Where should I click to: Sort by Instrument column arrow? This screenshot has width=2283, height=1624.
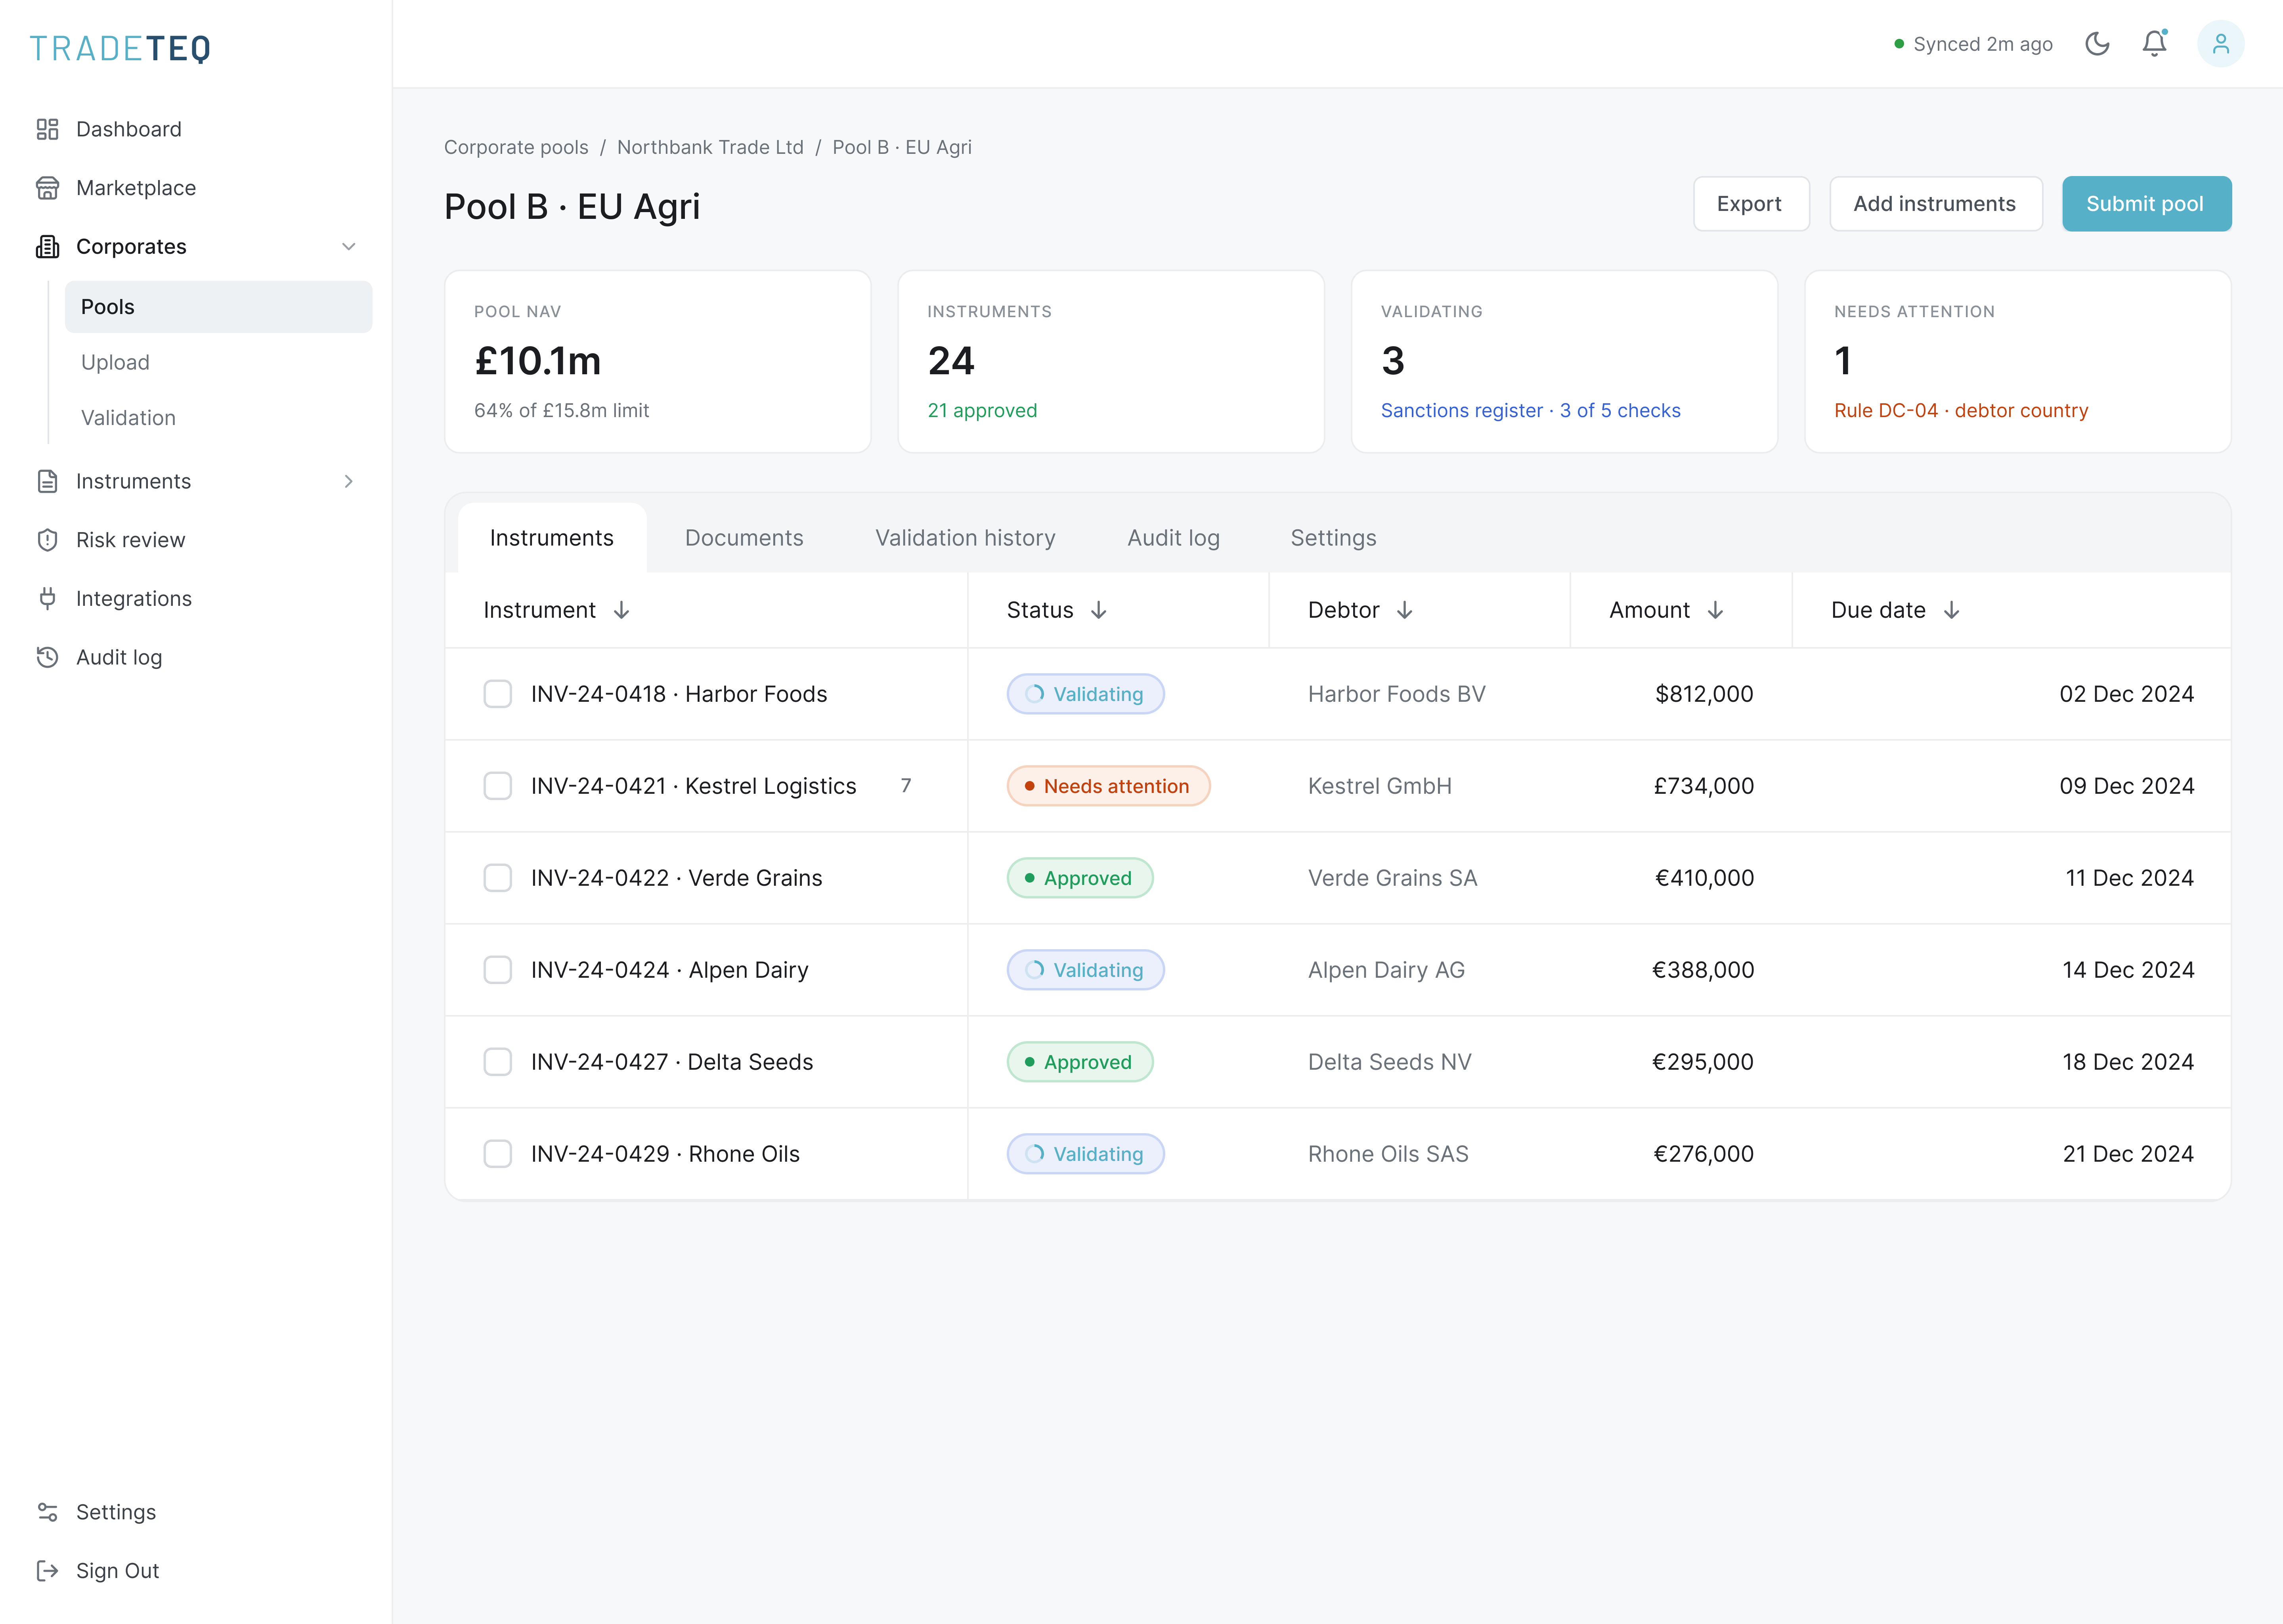tap(622, 610)
